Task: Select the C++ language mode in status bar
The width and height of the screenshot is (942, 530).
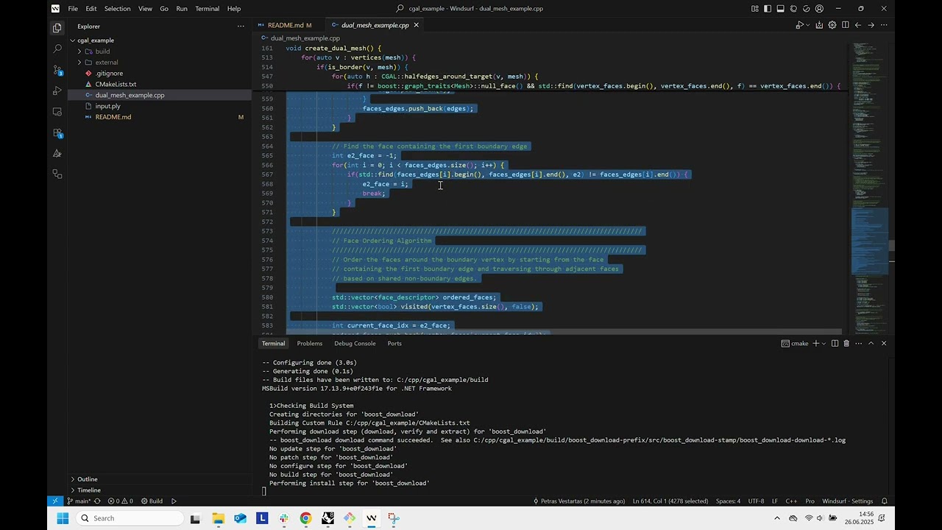Action: tap(791, 501)
